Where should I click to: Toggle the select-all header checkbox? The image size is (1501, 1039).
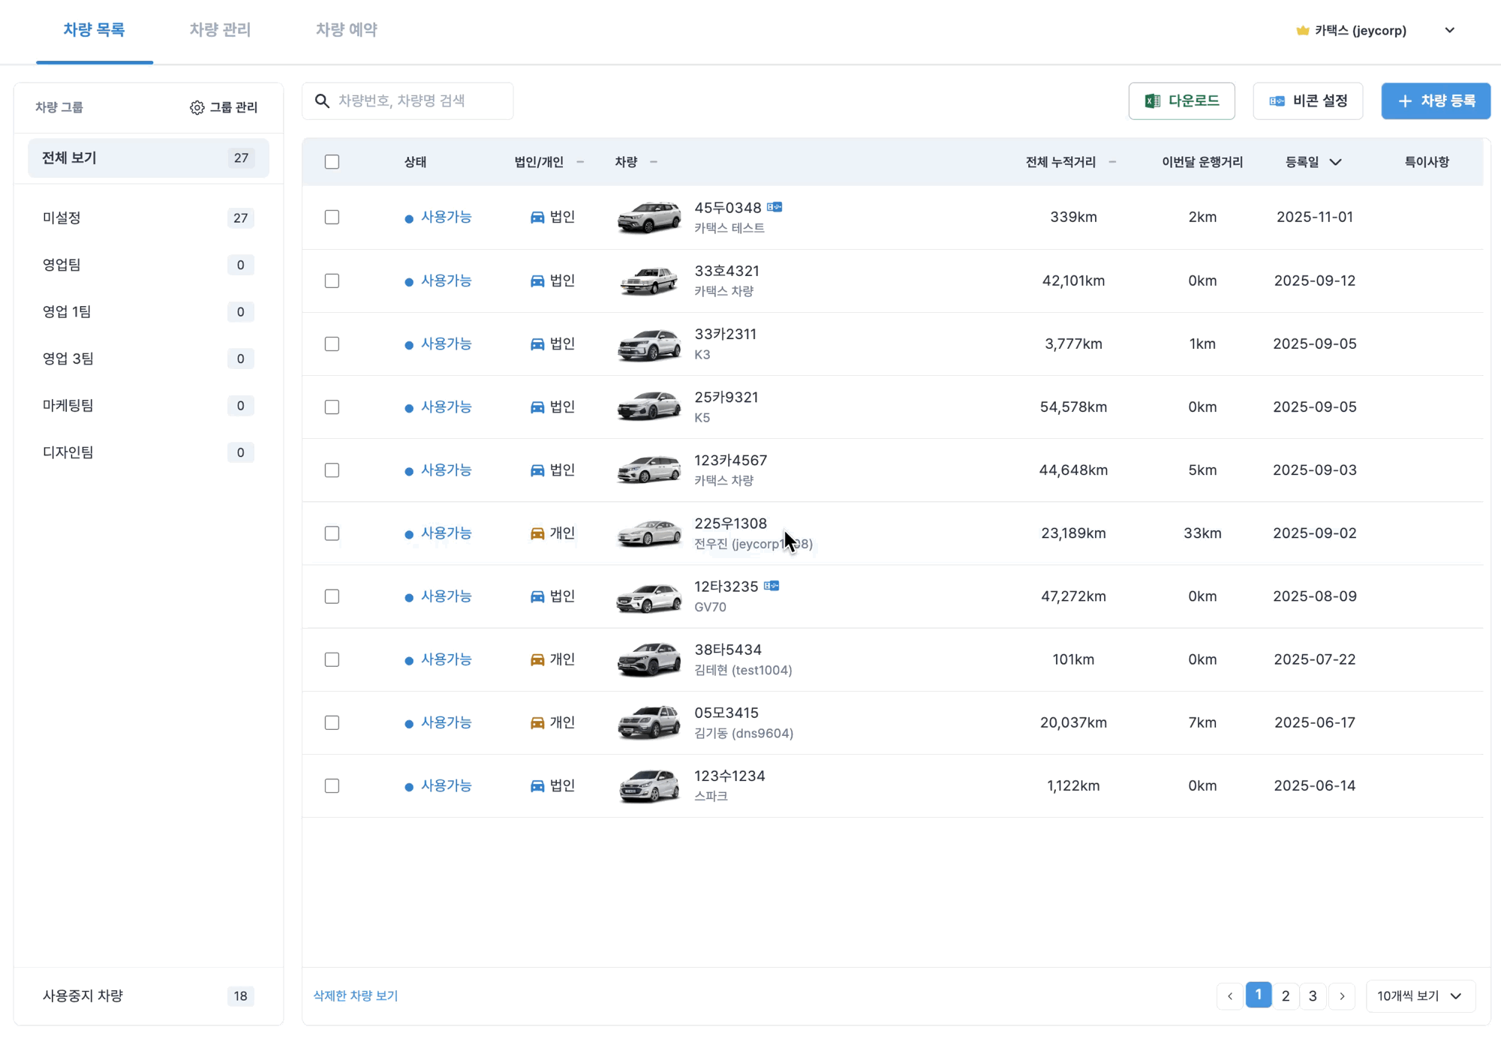(332, 162)
